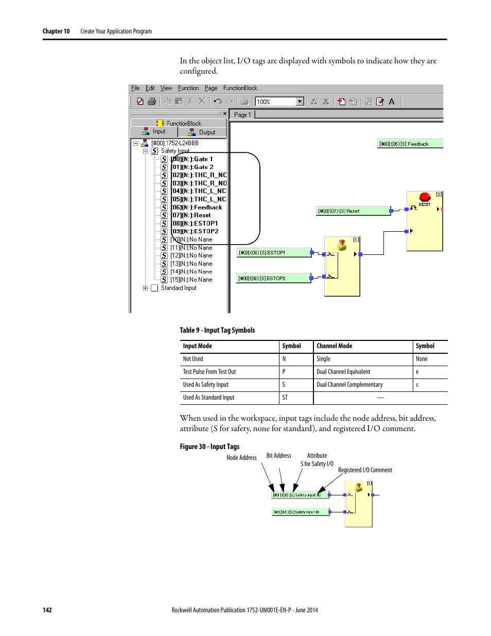Collapse the [#00]:1752-L24BBB root node
The height and width of the screenshot is (636, 491).
click(136, 144)
